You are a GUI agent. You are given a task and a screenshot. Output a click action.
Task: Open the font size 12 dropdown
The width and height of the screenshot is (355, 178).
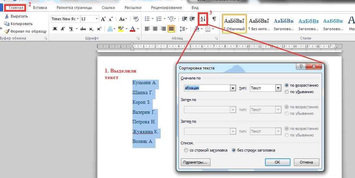click(97, 19)
